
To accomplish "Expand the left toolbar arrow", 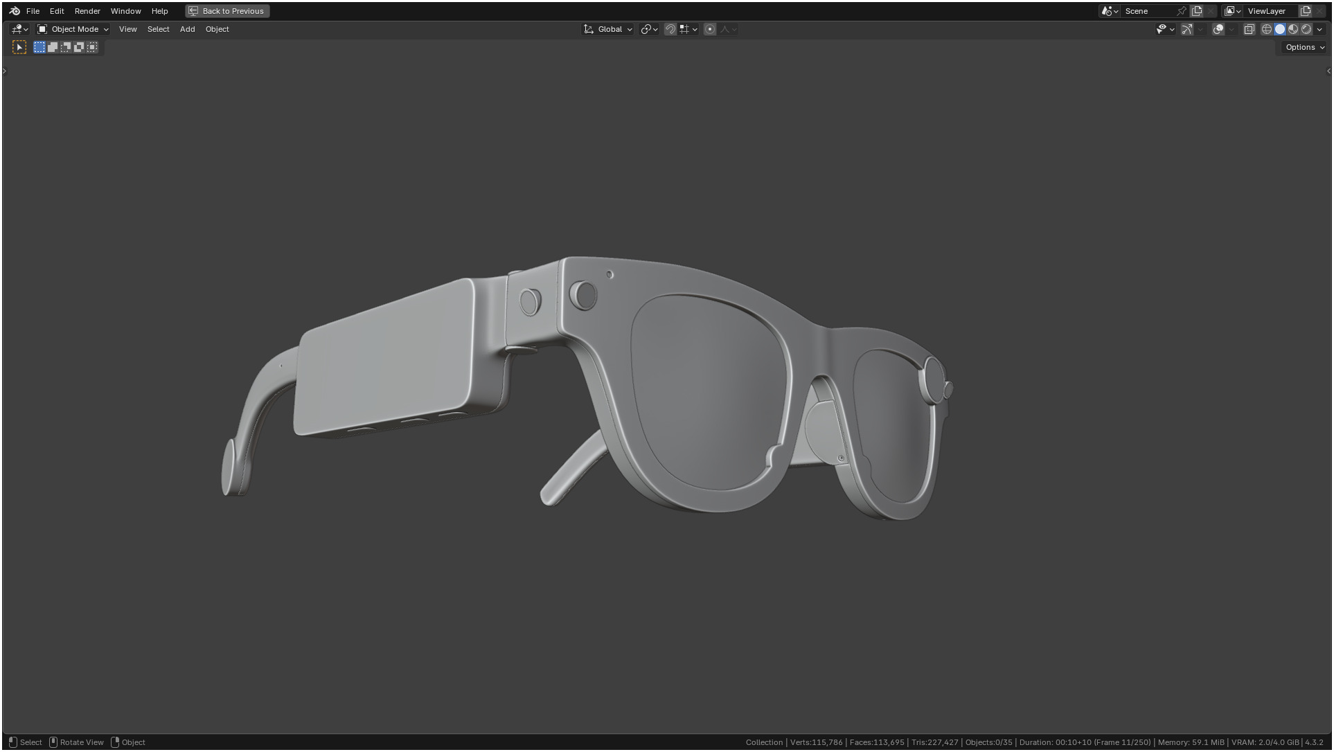I will [4, 71].
